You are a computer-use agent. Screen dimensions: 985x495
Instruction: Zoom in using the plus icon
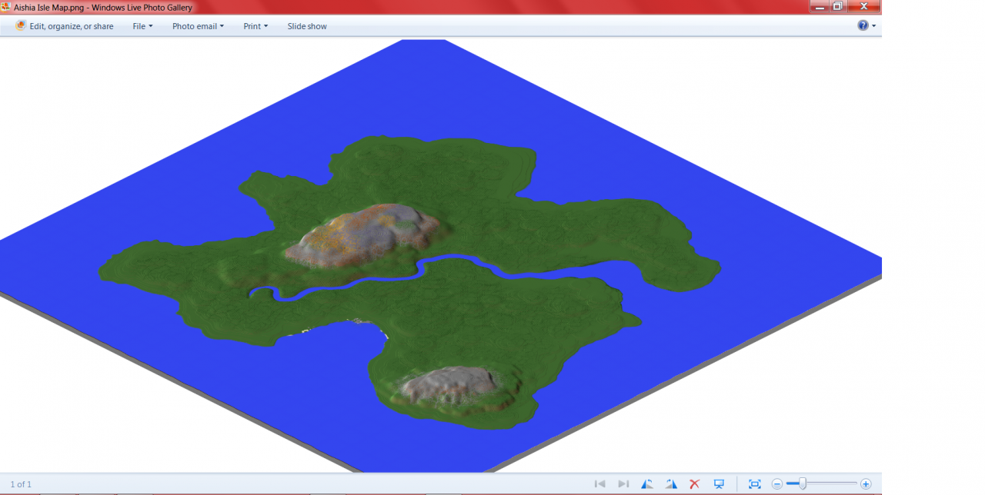point(865,483)
